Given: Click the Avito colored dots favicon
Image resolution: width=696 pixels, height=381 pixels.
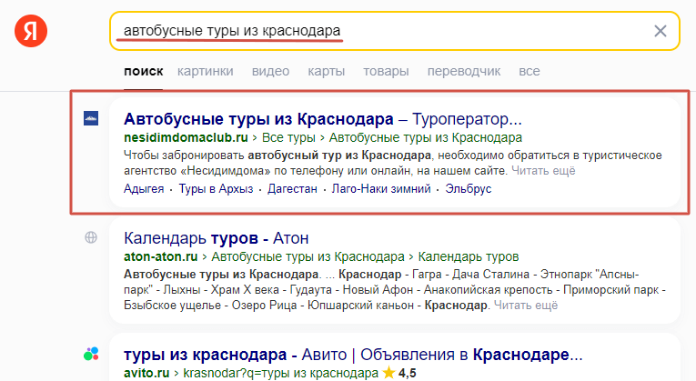Looking at the screenshot, I should [91, 354].
